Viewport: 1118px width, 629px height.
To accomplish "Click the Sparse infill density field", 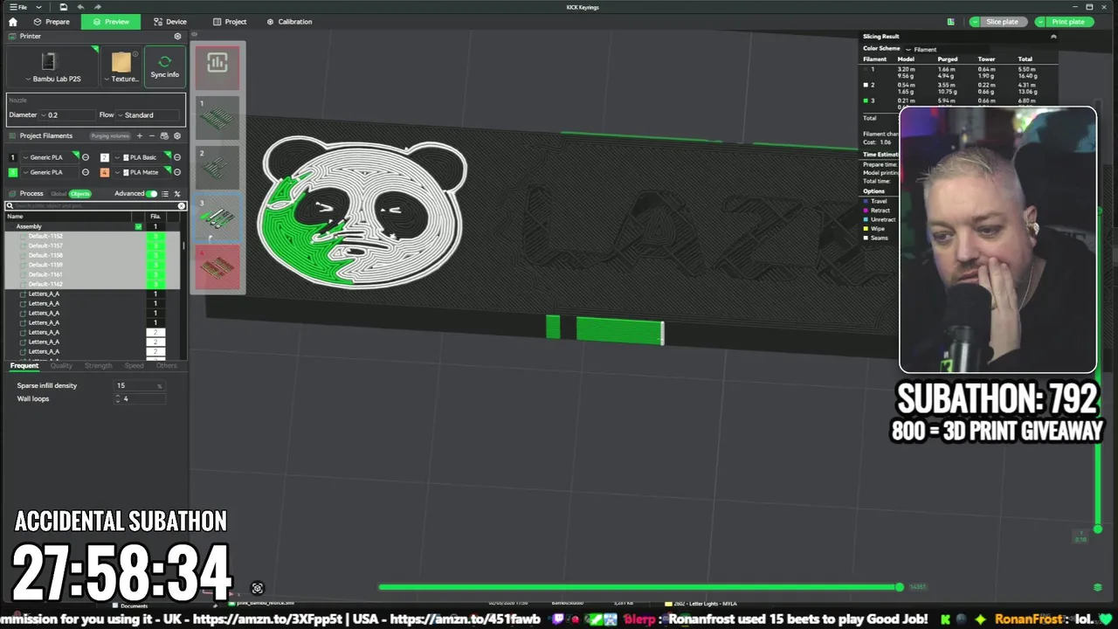I will (x=140, y=385).
